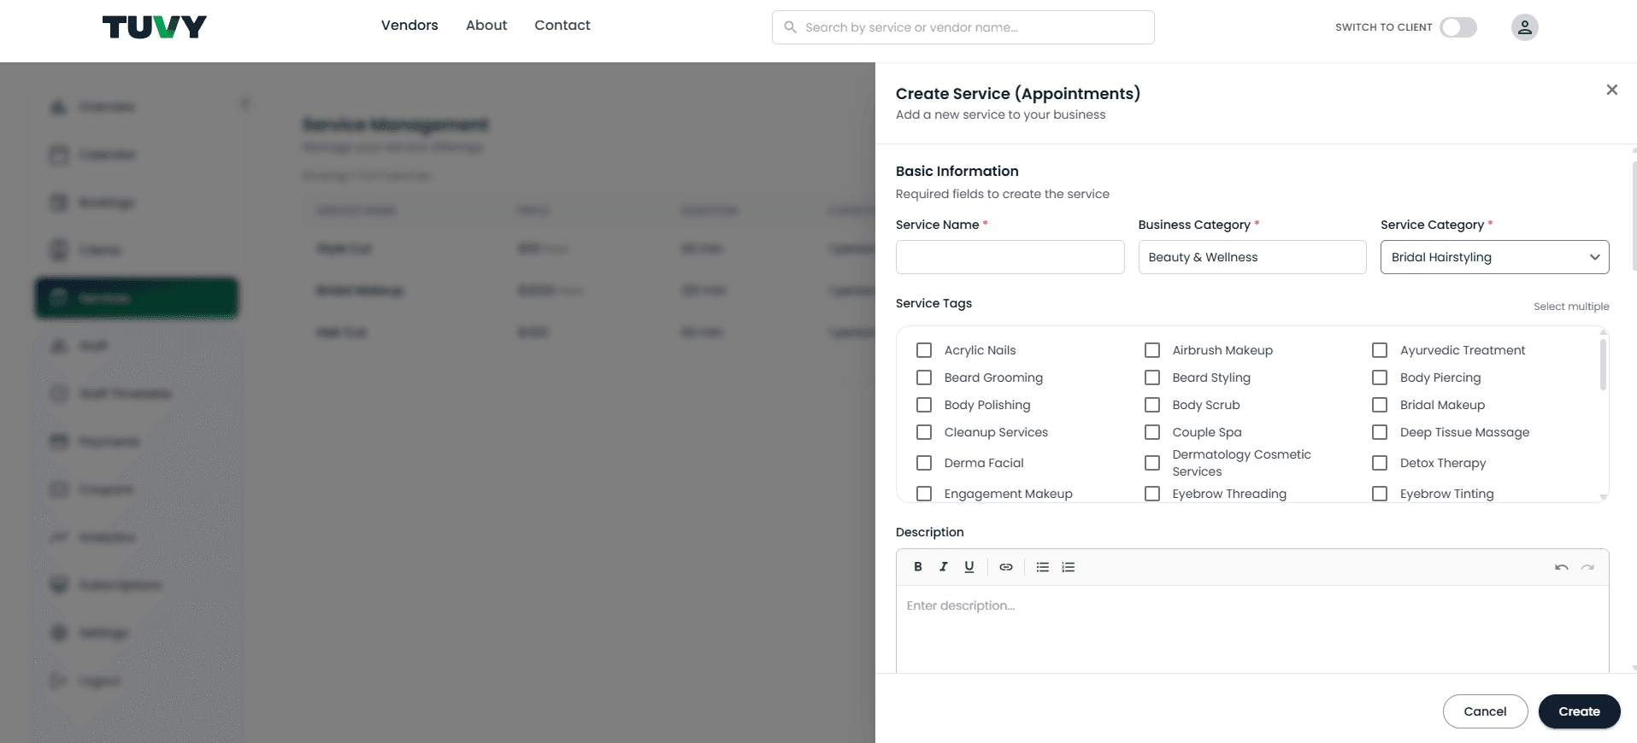Open the user profile avatar menu
Image resolution: width=1637 pixels, height=743 pixels.
(1524, 27)
